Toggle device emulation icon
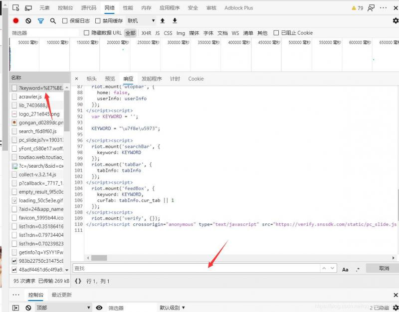Screen dimensions: 399x312 [x=28, y=8]
